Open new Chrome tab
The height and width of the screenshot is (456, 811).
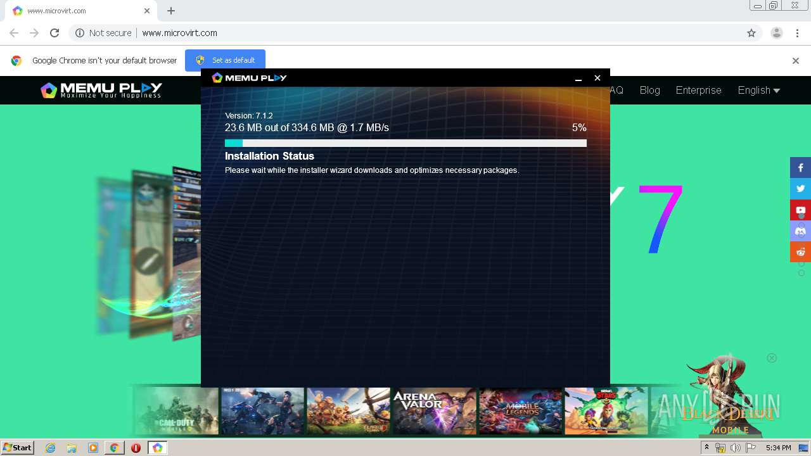[x=171, y=11]
